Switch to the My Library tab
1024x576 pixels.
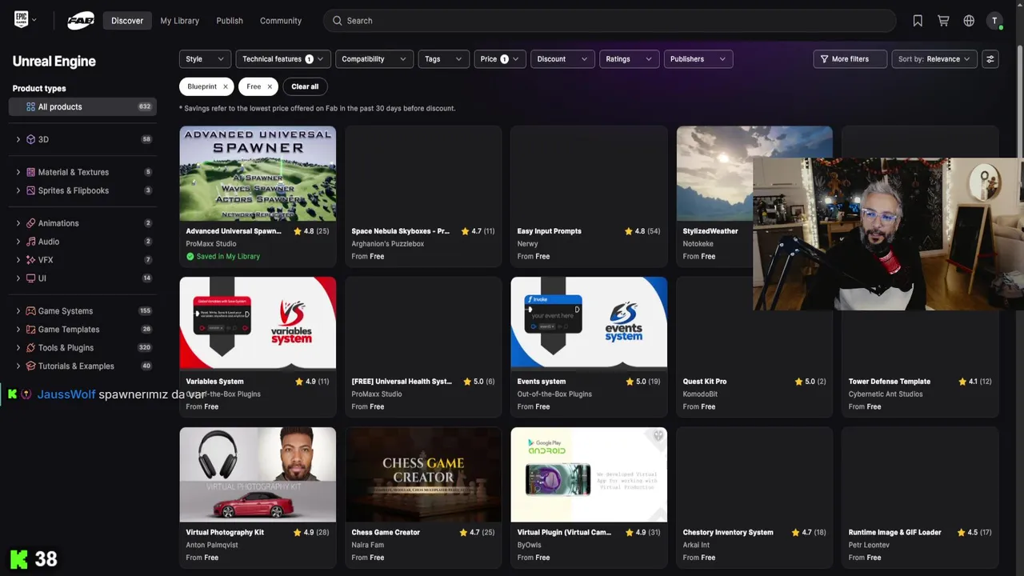(179, 21)
